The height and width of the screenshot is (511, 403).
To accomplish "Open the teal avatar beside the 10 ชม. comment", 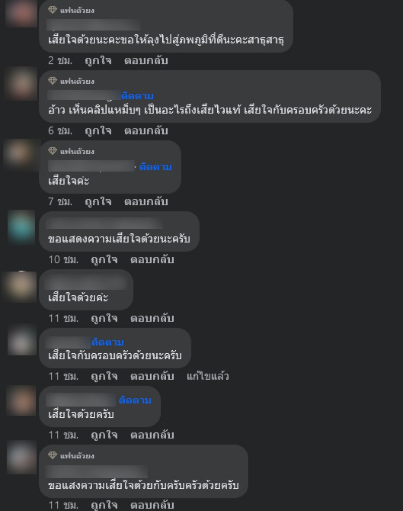I will (x=22, y=227).
